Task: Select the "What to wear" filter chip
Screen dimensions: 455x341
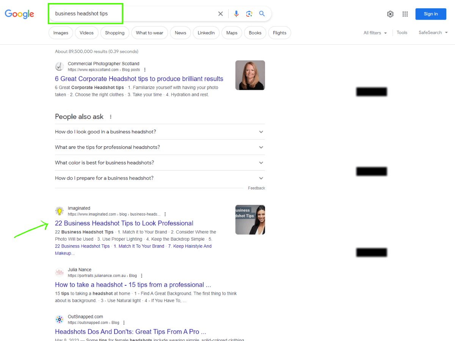Action: pos(149,33)
